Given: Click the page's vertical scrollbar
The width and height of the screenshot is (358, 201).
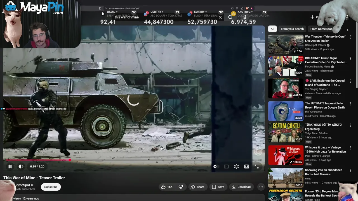Looking at the screenshot, I should [357, 56].
